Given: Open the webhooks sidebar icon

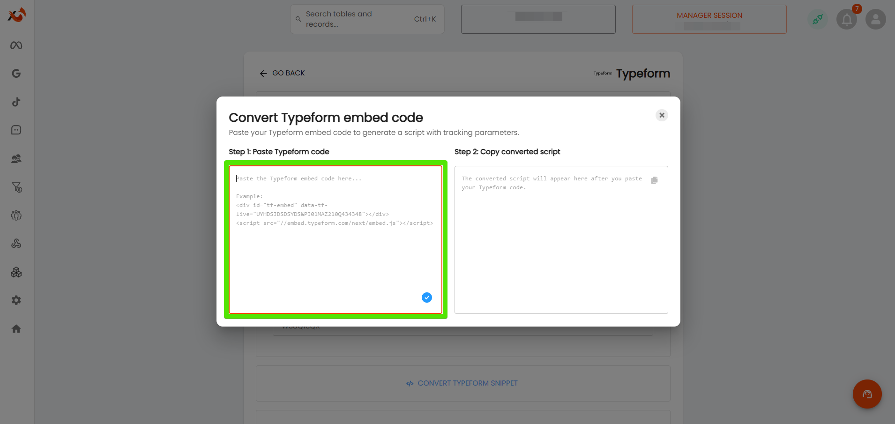Looking at the screenshot, I should pos(16,244).
